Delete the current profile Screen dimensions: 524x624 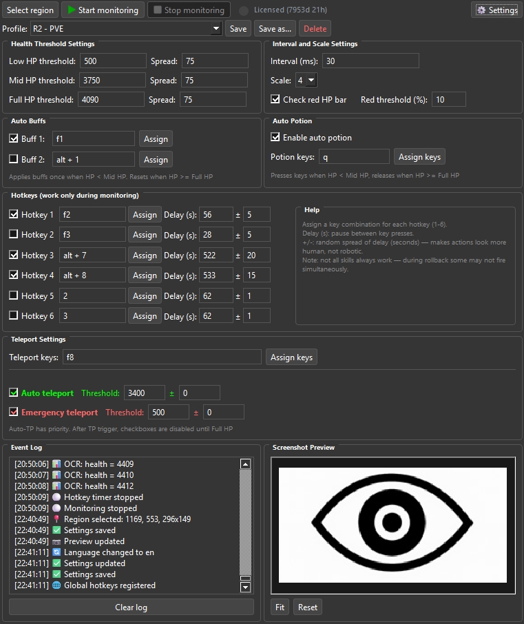(315, 29)
